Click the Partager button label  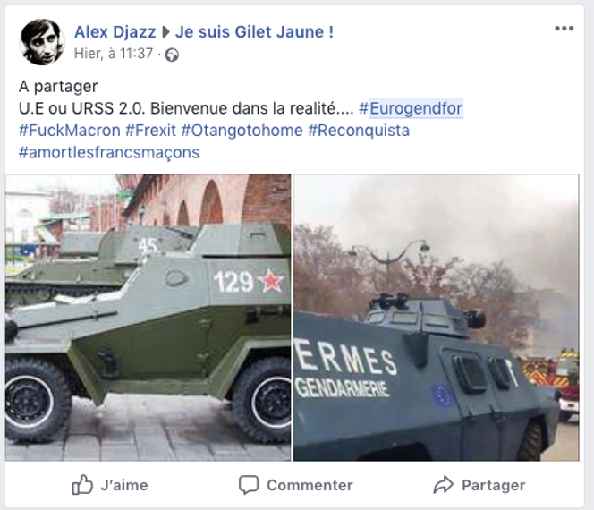(x=493, y=485)
